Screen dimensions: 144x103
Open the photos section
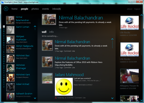[35, 9]
